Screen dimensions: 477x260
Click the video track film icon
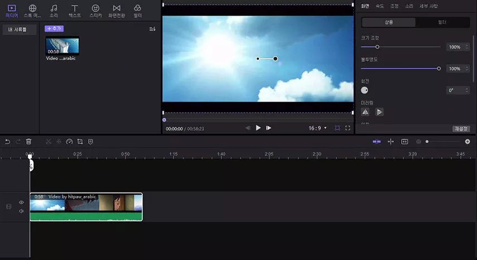coord(8,207)
